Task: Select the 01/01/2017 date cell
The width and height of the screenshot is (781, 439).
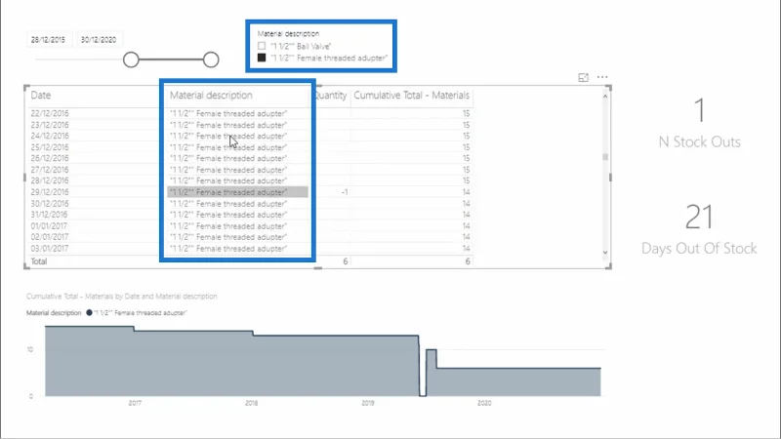Action: 50,226
